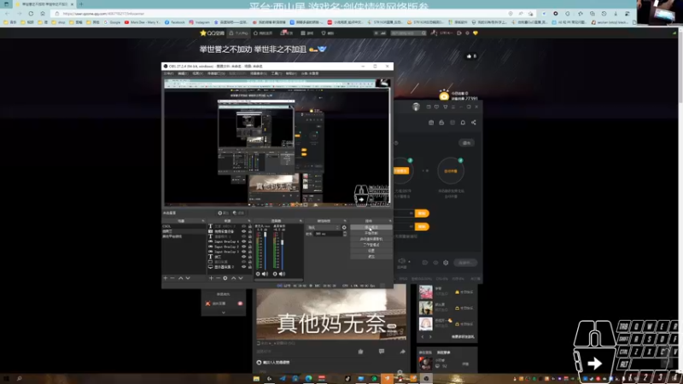Screen dimensions: 683x384
Task: Click the share icon in dark side app
Action: [x=474, y=123]
